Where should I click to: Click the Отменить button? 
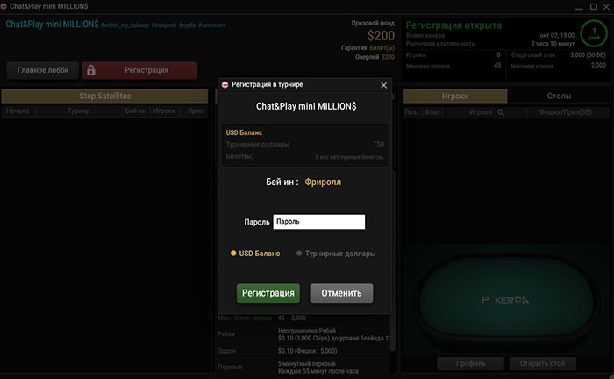pyautogui.click(x=341, y=293)
